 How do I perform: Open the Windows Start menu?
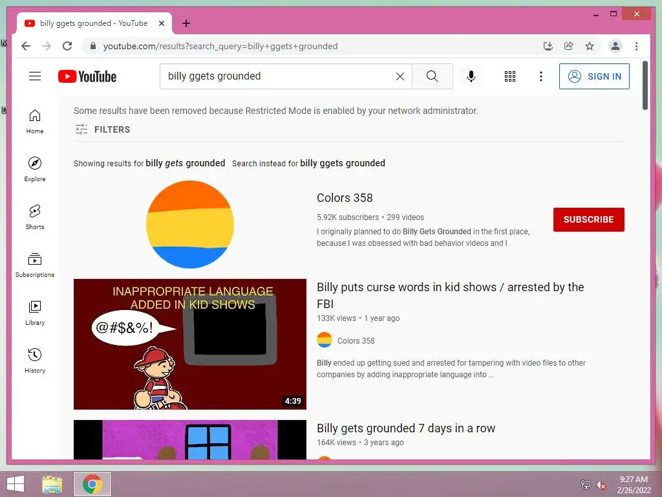pyautogui.click(x=16, y=484)
